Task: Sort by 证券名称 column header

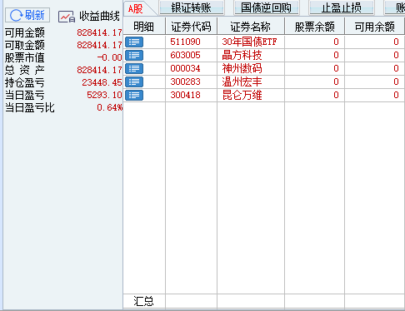Action: point(251,27)
